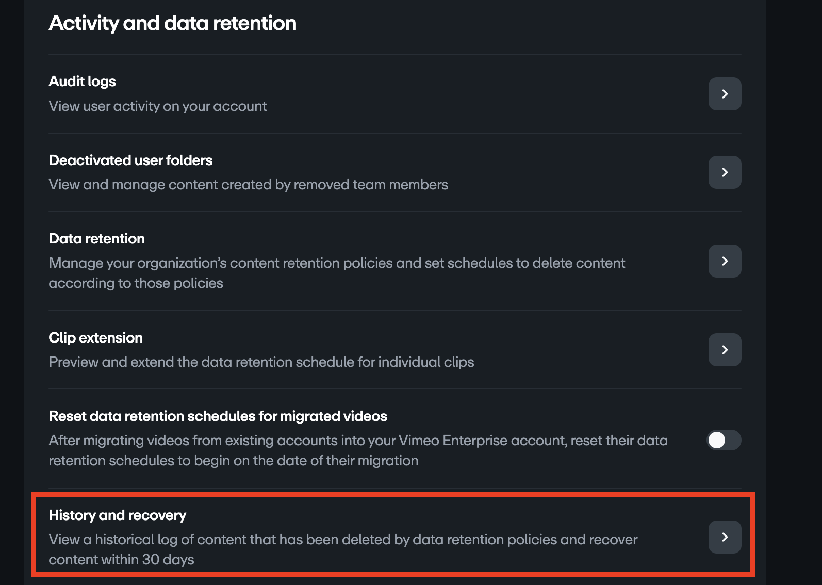Click the "Activity and data retention" page heading
The height and width of the screenshot is (585, 822).
click(172, 23)
